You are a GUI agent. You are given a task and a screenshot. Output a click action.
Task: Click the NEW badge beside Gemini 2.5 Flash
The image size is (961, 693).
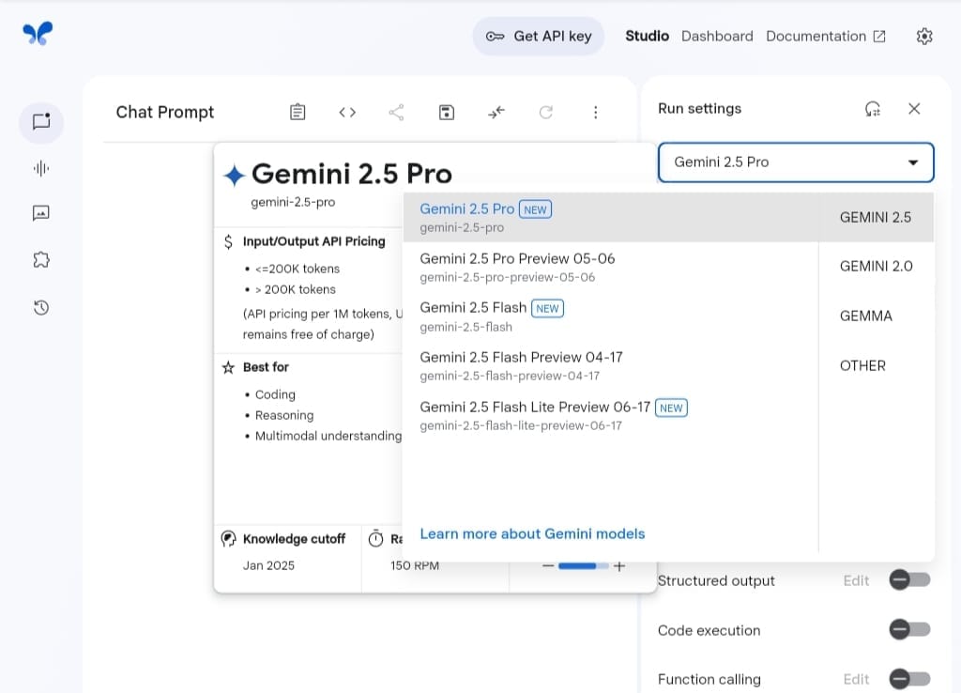click(x=547, y=308)
